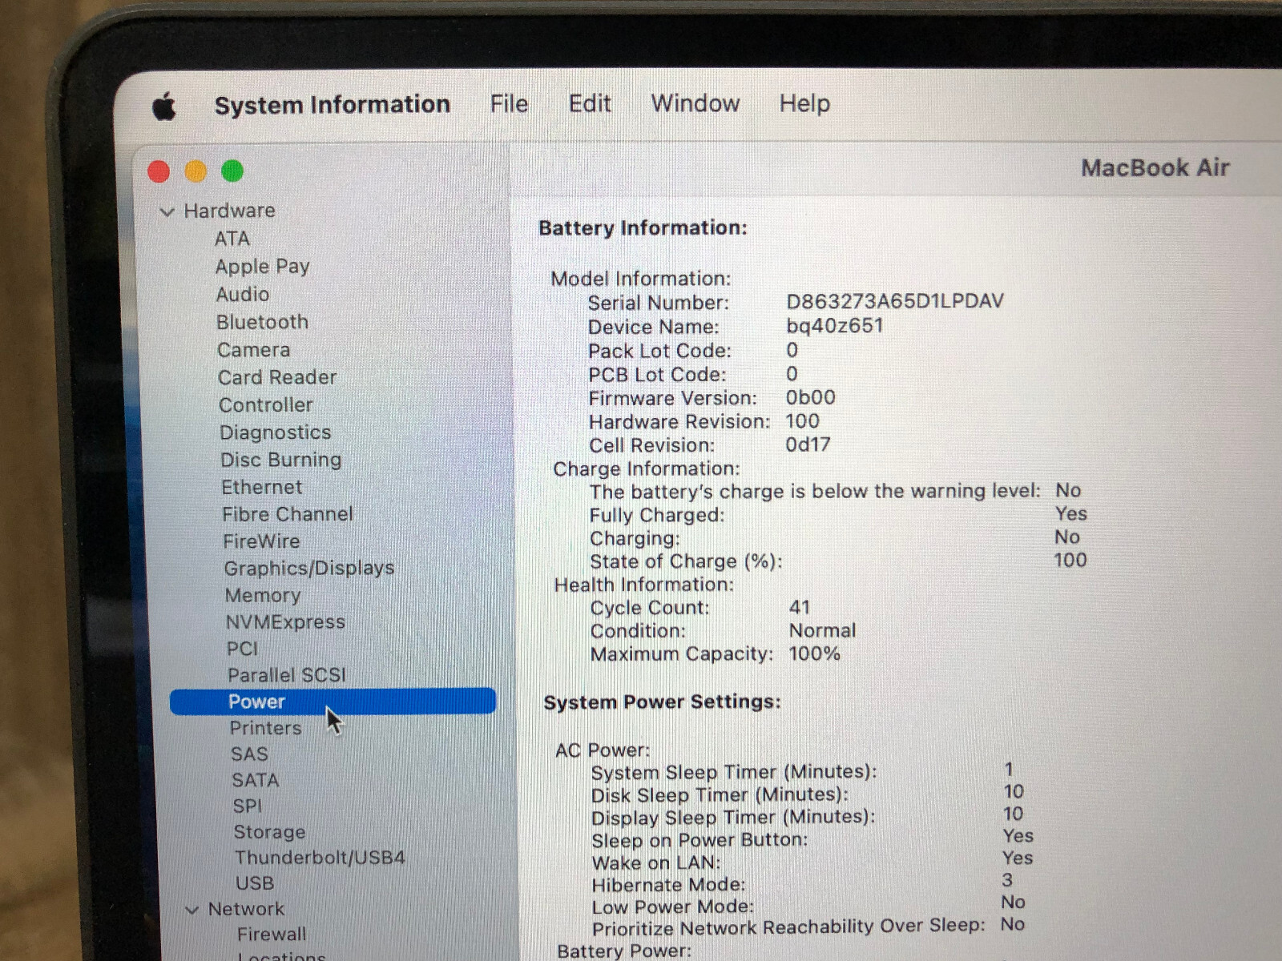Select Audio in the sidebar

[x=243, y=295]
